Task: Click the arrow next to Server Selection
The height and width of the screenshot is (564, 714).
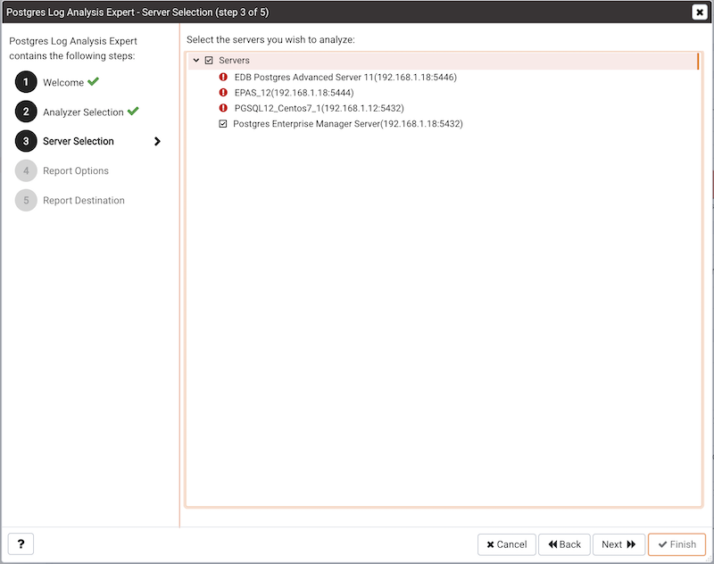Action: point(157,141)
